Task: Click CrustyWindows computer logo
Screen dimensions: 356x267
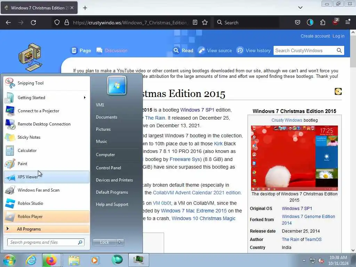Action: click(30, 57)
